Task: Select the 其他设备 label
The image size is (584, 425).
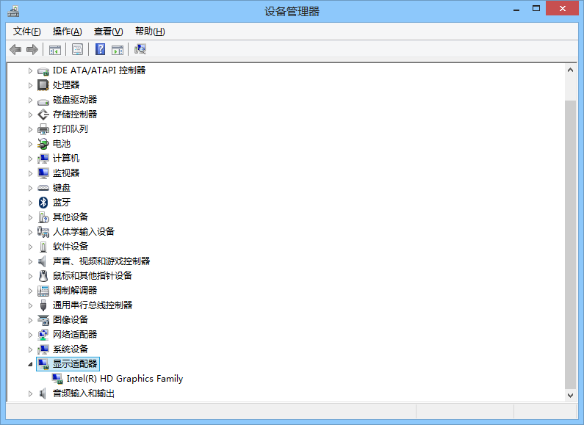Action: point(71,217)
